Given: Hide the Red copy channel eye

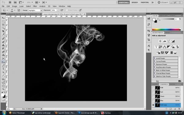Looking at the screenshot, I should point(153,105).
